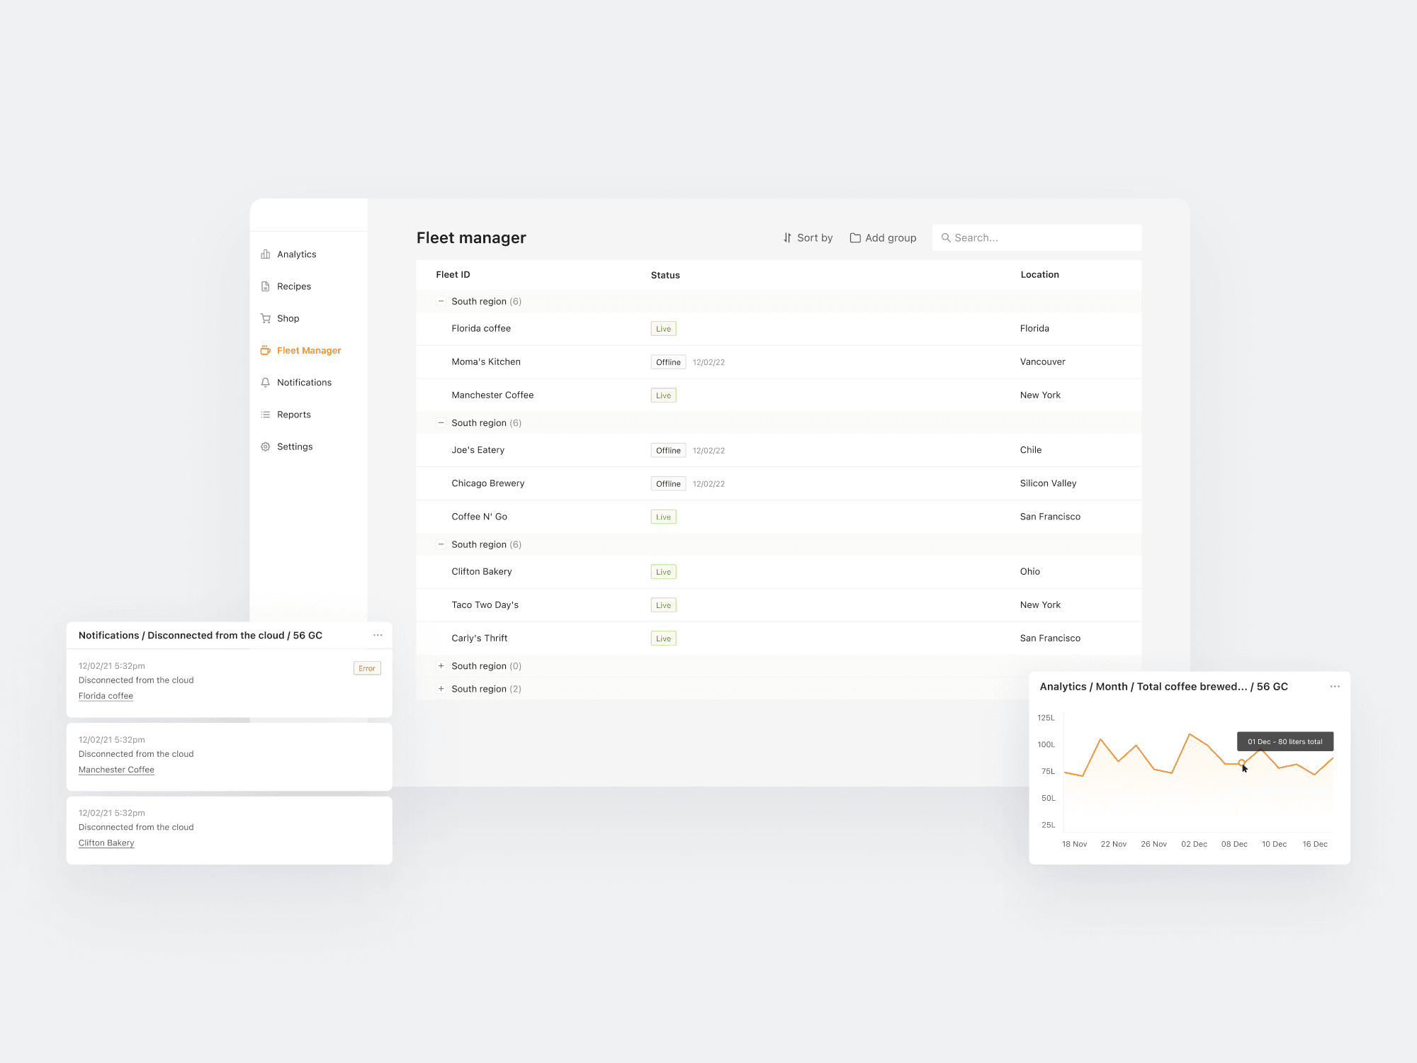The height and width of the screenshot is (1063, 1417).
Task: Click the Reports list icon
Action: [x=265, y=415]
